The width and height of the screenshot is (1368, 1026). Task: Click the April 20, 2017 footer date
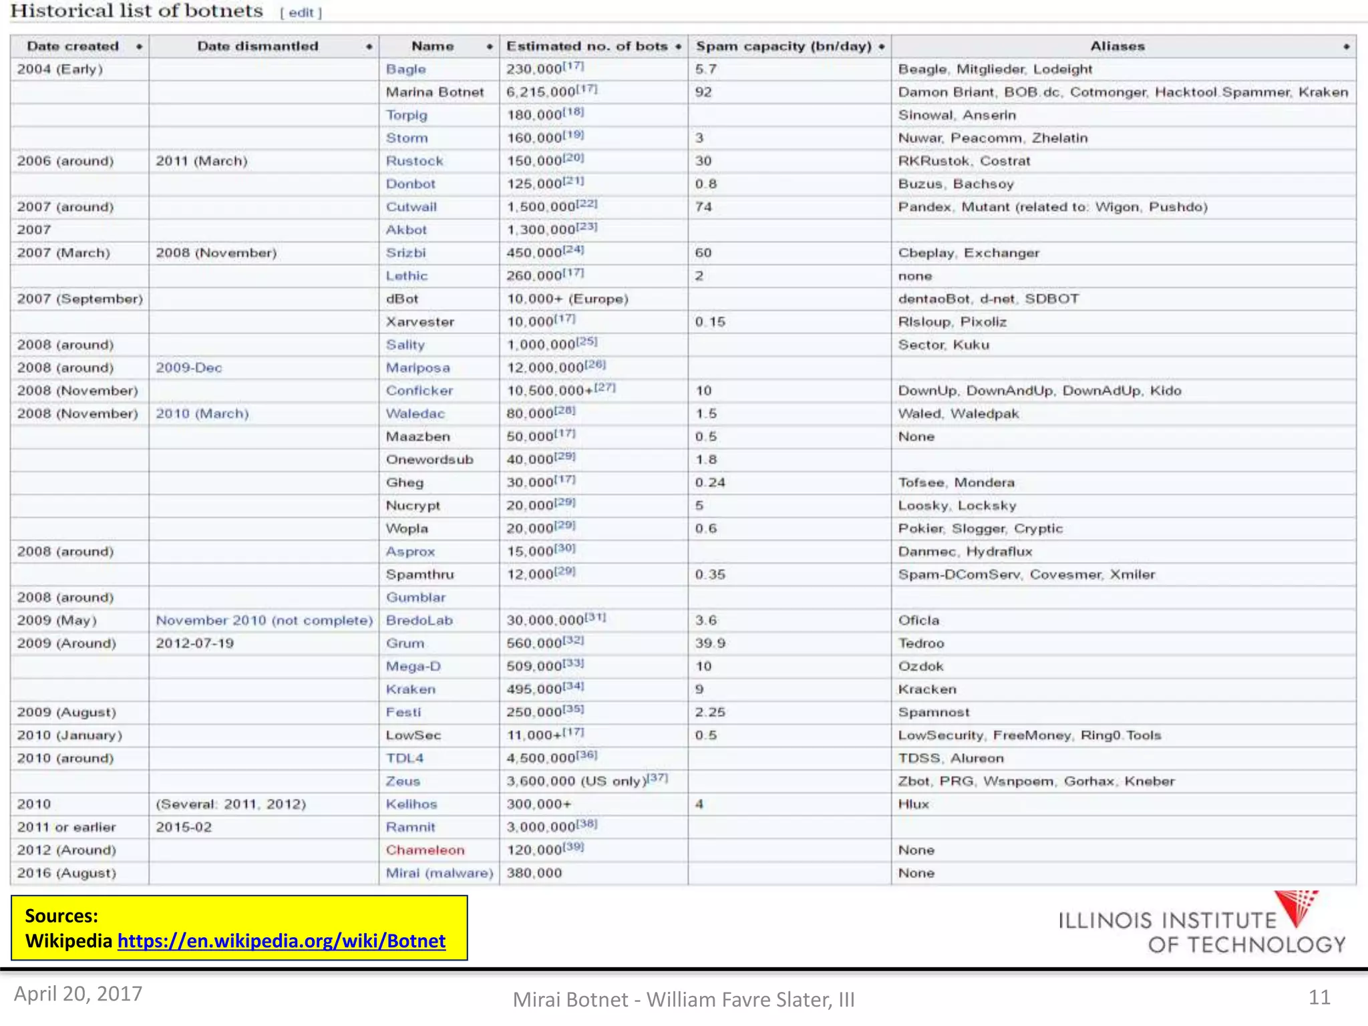coord(78,994)
